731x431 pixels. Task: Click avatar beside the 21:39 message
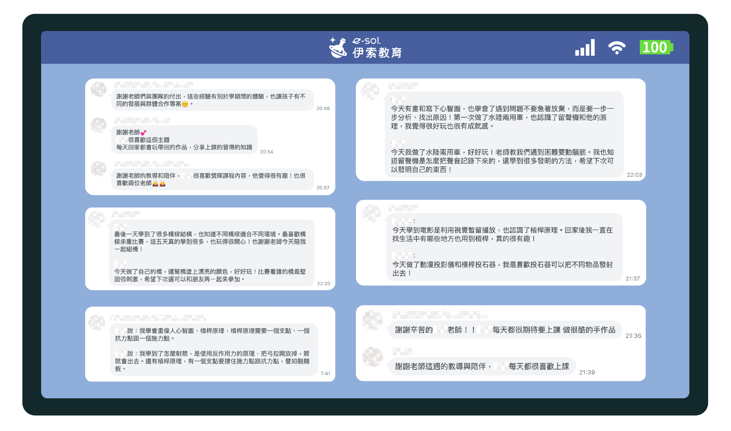(373, 357)
